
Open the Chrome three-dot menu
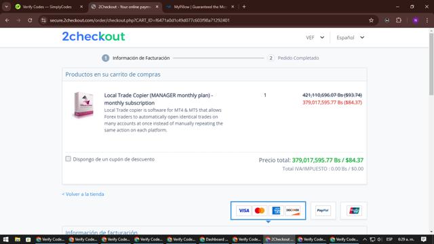click(427, 20)
